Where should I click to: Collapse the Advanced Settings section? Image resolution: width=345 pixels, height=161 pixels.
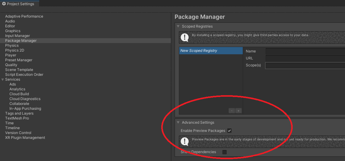[x=178, y=122]
